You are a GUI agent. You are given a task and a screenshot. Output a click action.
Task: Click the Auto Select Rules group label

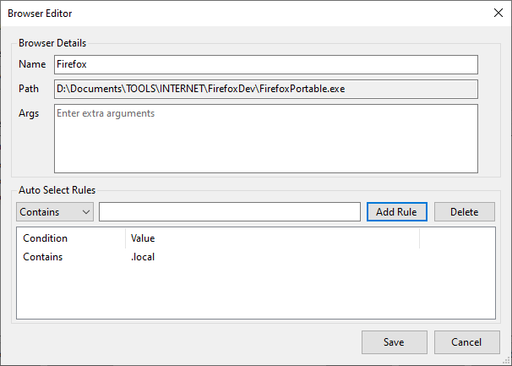57,190
